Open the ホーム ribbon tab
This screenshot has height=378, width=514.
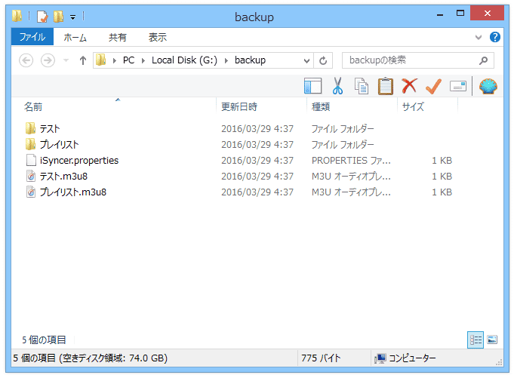pos(75,37)
